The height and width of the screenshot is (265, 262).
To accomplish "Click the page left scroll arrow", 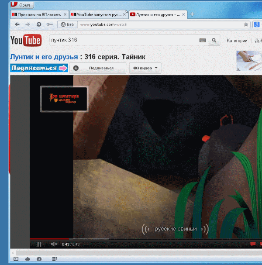I will (13, 253).
